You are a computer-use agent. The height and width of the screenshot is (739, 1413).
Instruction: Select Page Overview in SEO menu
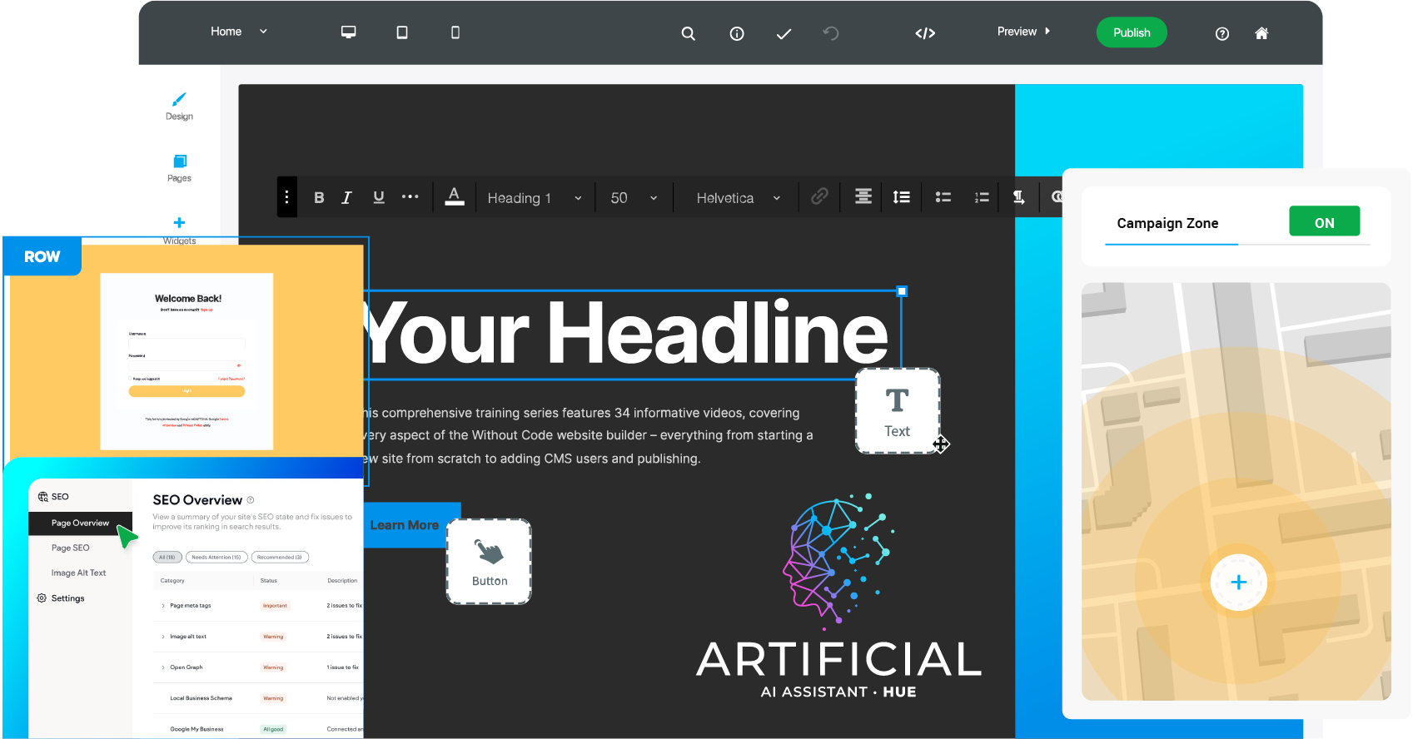(80, 523)
